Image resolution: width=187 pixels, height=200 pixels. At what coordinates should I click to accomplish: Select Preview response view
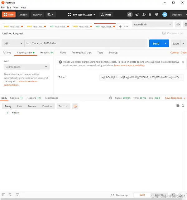(32, 106)
